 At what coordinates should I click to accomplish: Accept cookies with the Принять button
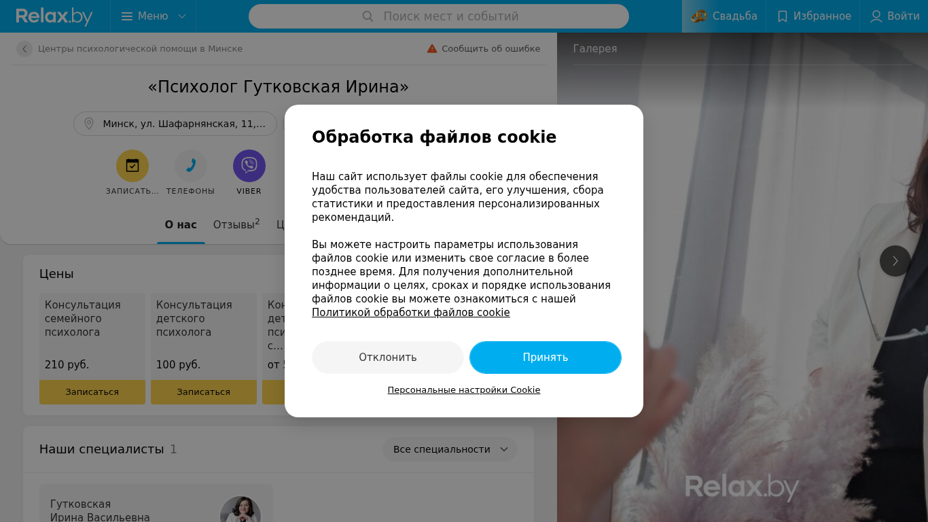tap(546, 358)
